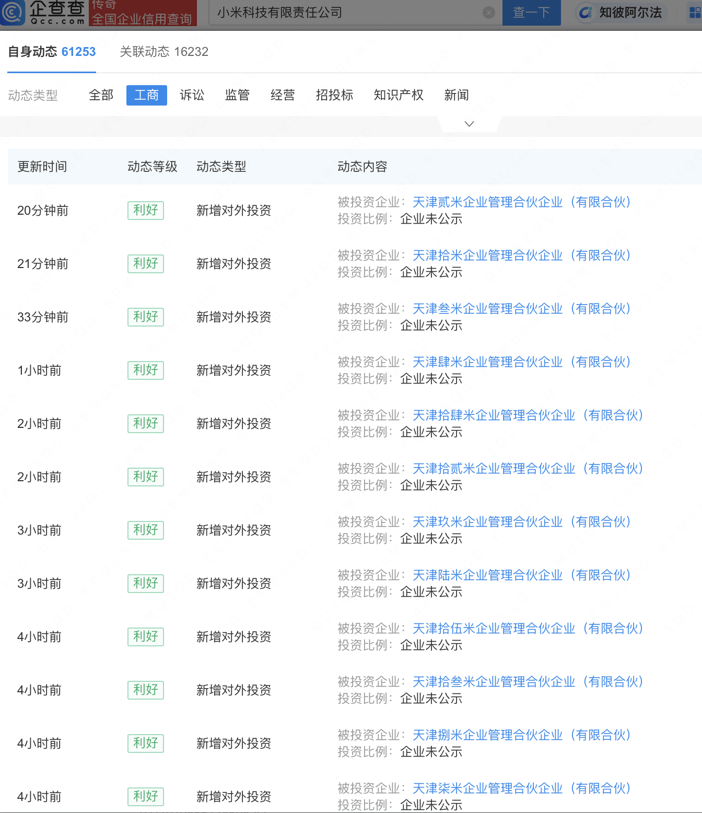The width and height of the screenshot is (702, 813).
Task: Open 天津陆米企业管理合伙企业 link
Action: pos(522,575)
